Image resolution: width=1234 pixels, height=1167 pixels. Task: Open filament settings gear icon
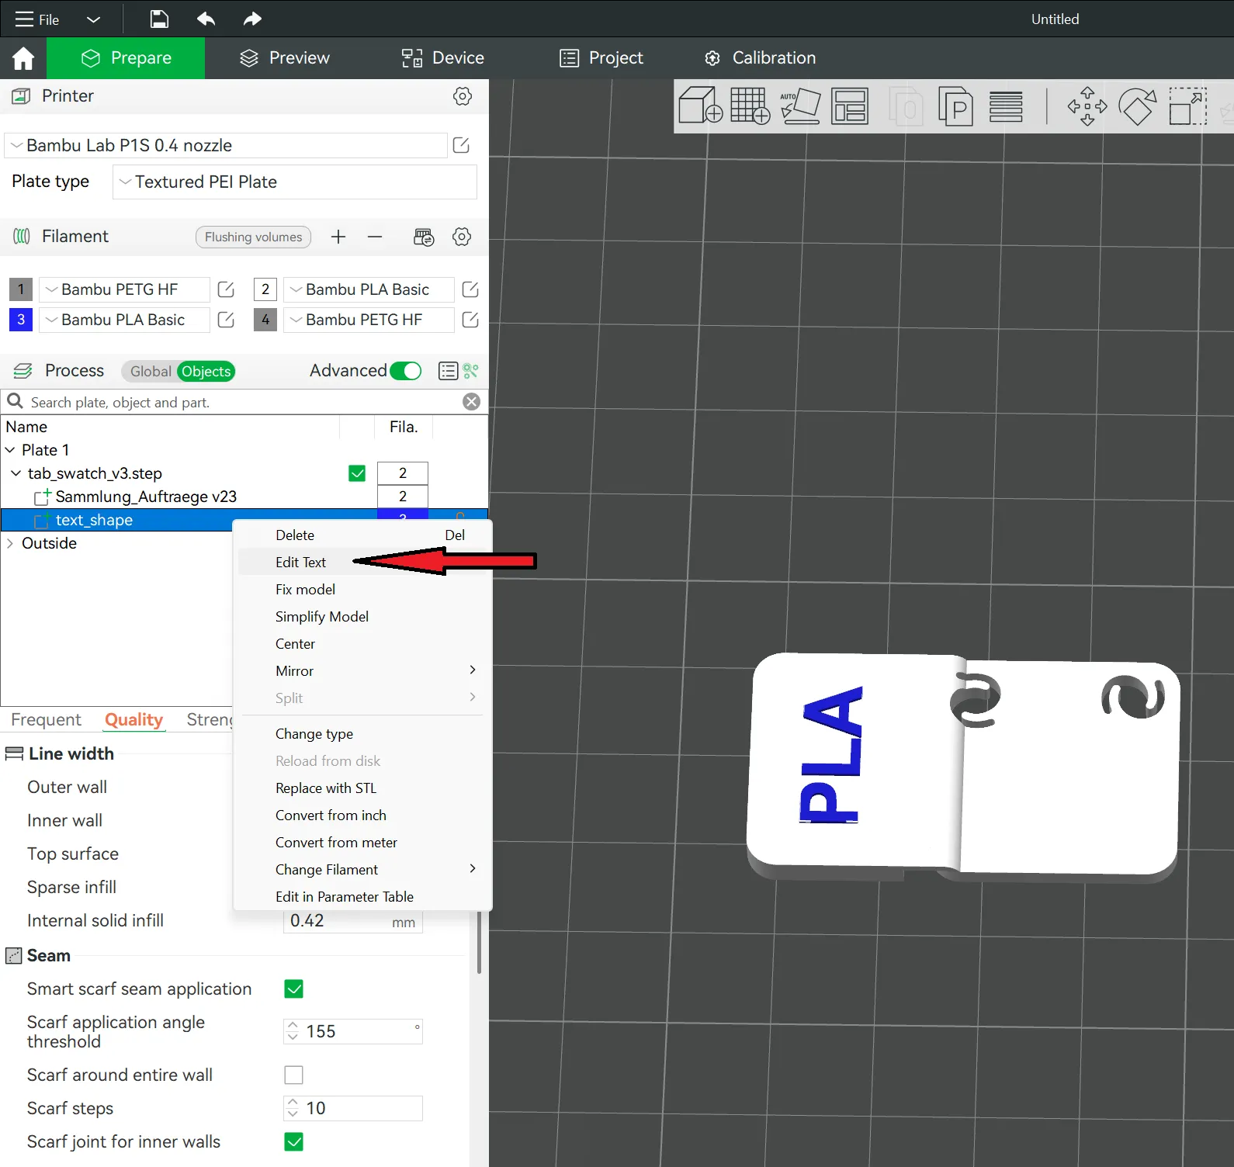coord(462,237)
